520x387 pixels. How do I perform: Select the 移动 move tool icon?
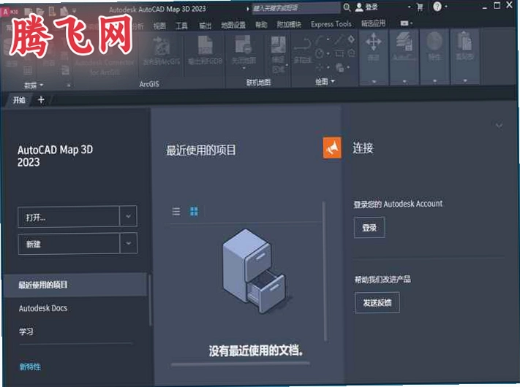pyautogui.click(x=374, y=43)
